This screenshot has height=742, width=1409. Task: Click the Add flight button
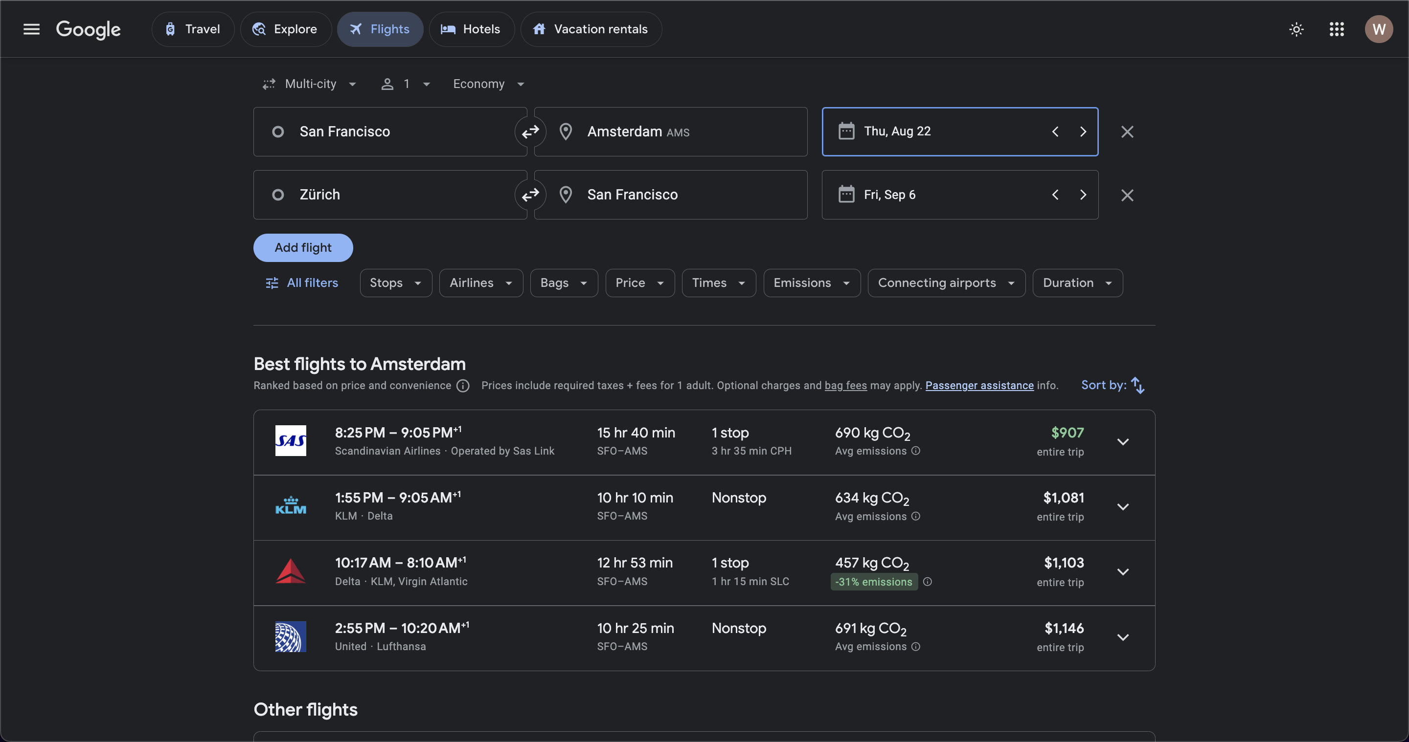(x=303, y=247)
